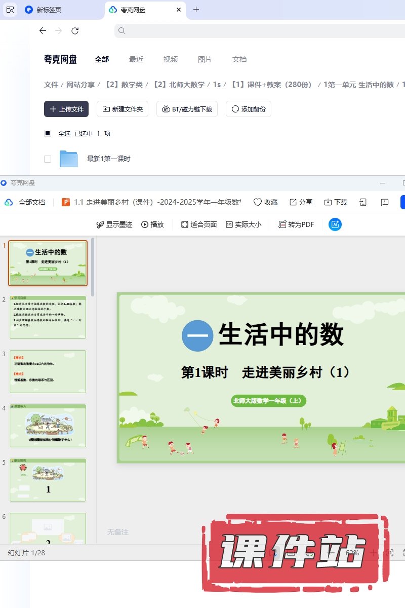405x608 pixels.
Task: Start slideshow with 播放 button
Action: point(152,224)
